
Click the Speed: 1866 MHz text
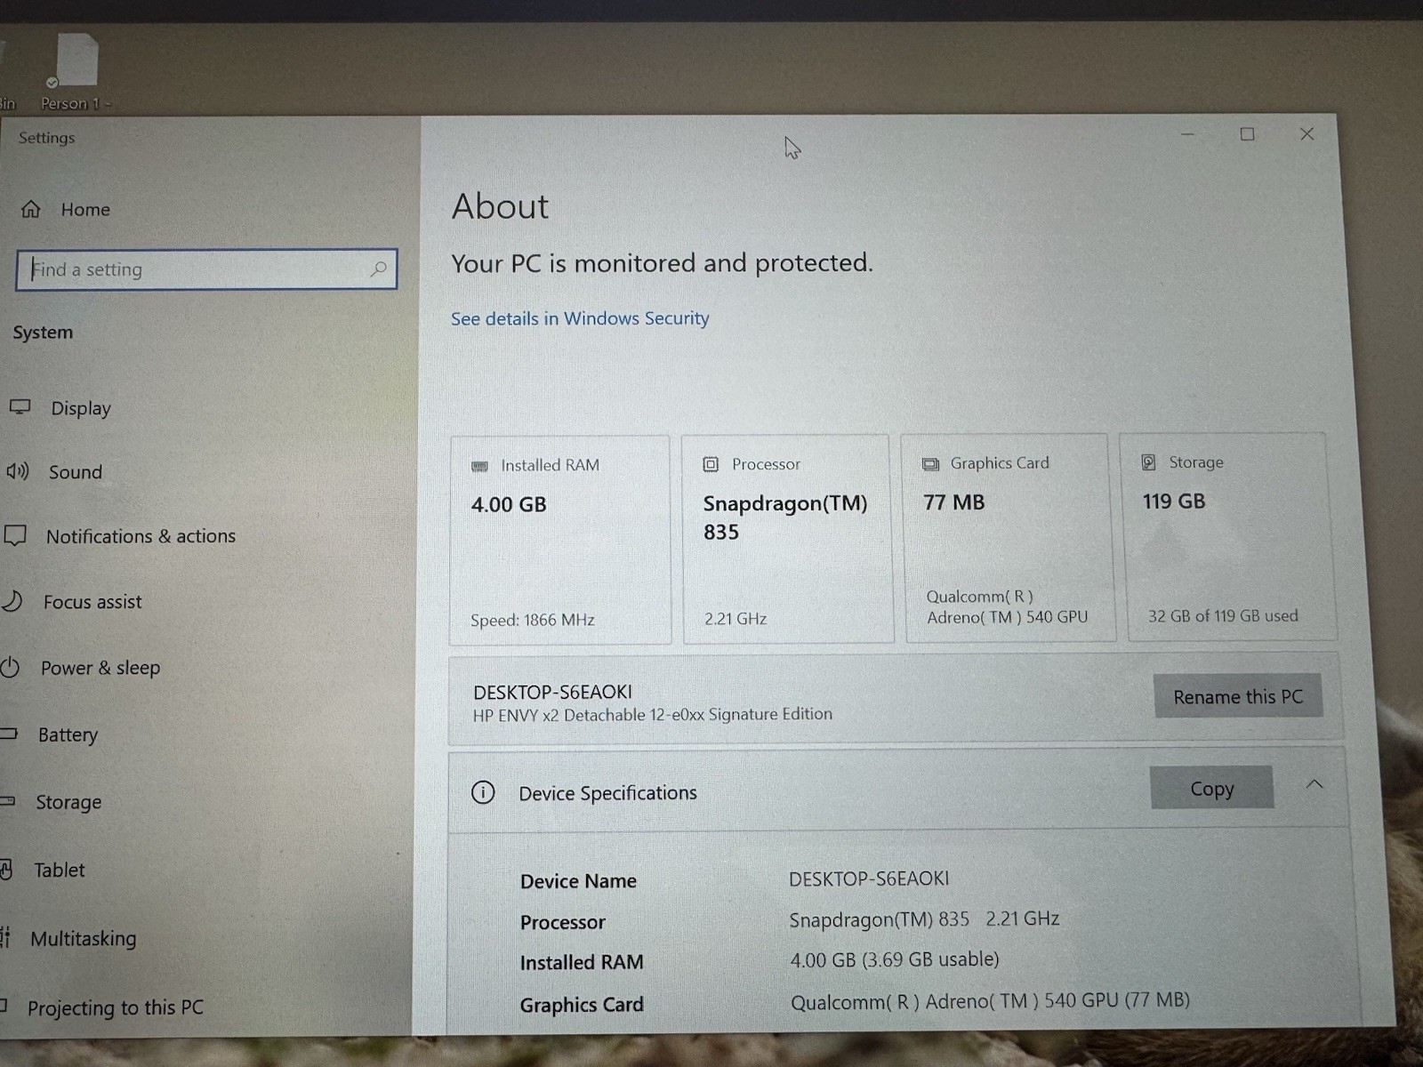pyautogui.click(x=533, y=620)
